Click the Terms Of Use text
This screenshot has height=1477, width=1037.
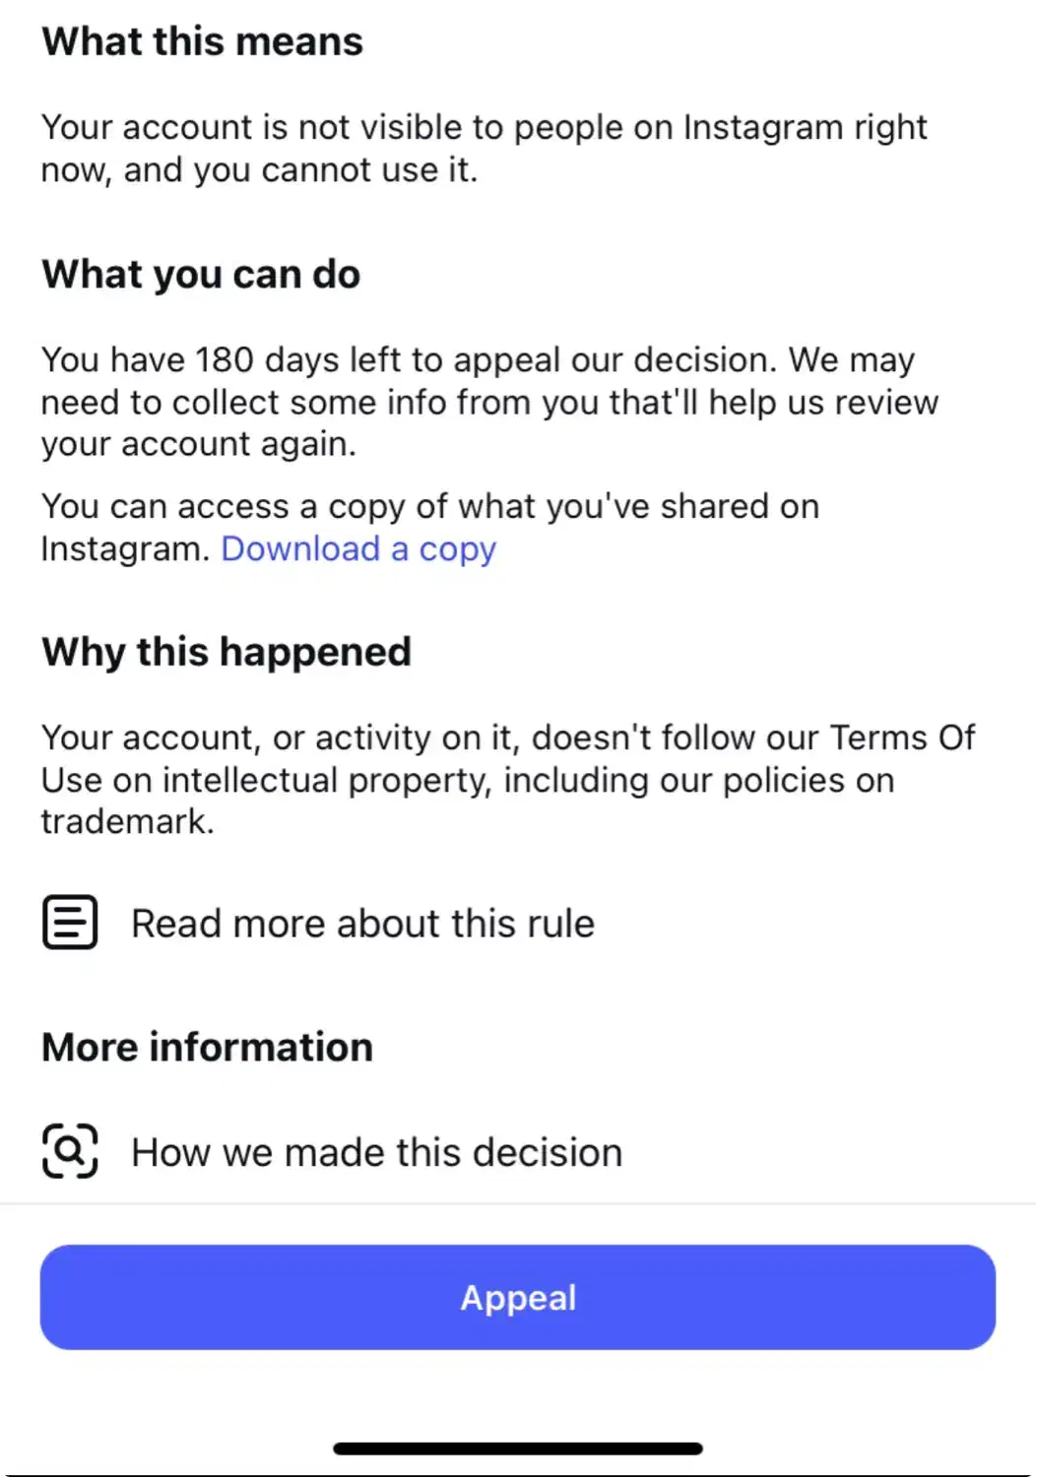tap(901, 738)
